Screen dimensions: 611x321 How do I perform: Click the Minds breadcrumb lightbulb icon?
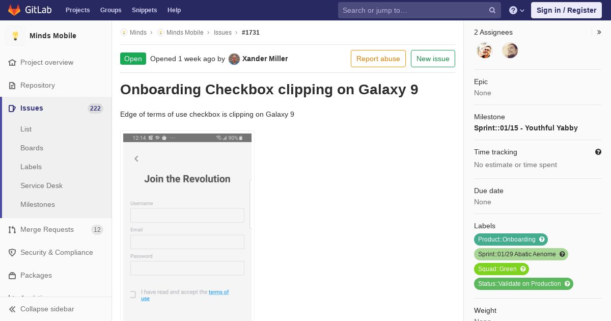124,33
